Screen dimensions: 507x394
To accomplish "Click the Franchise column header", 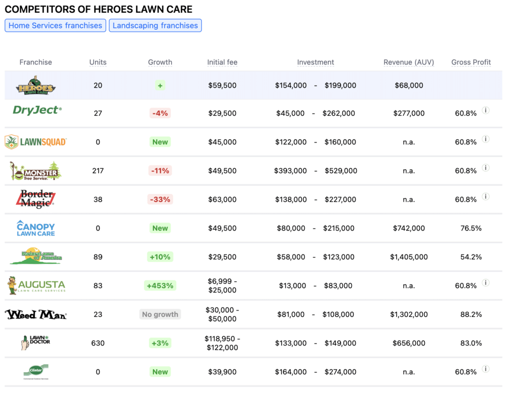I will [36, 62].
